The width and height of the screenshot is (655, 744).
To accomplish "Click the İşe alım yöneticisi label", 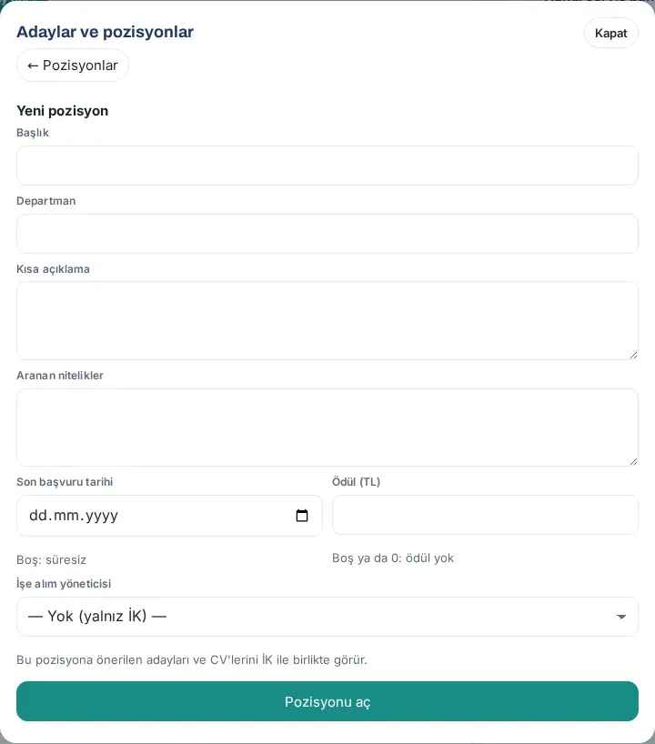I will coord(64,584).
